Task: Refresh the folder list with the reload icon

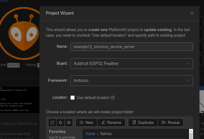Action: [x=52, y=123]
